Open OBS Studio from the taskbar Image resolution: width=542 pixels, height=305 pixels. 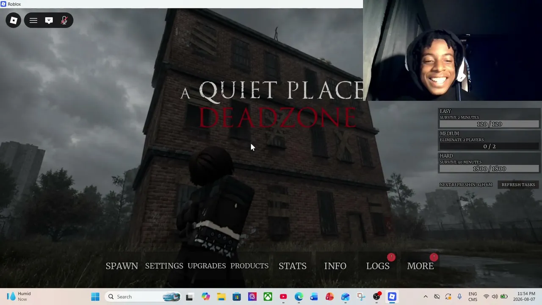[x=376, y=297]
